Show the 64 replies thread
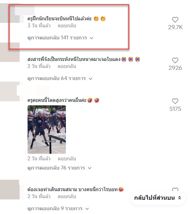 pyautogui.click(x=60, y=78)
